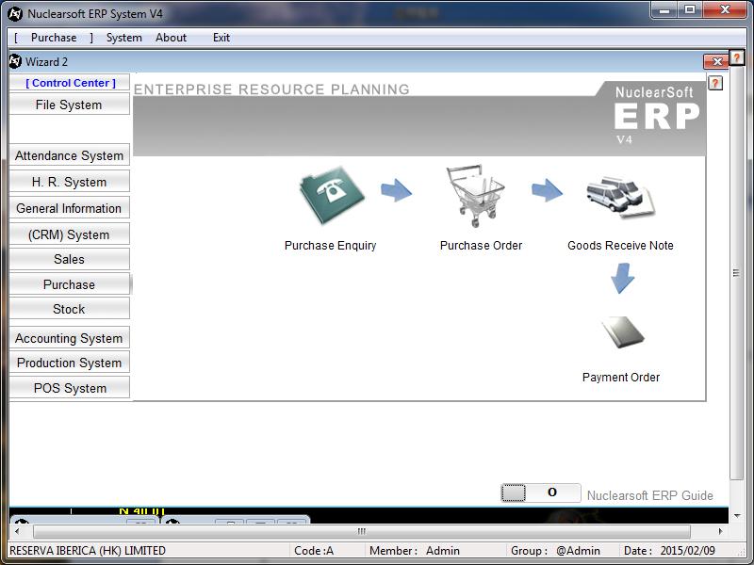Select the Purchase module in the sidebar

(69, 284)
